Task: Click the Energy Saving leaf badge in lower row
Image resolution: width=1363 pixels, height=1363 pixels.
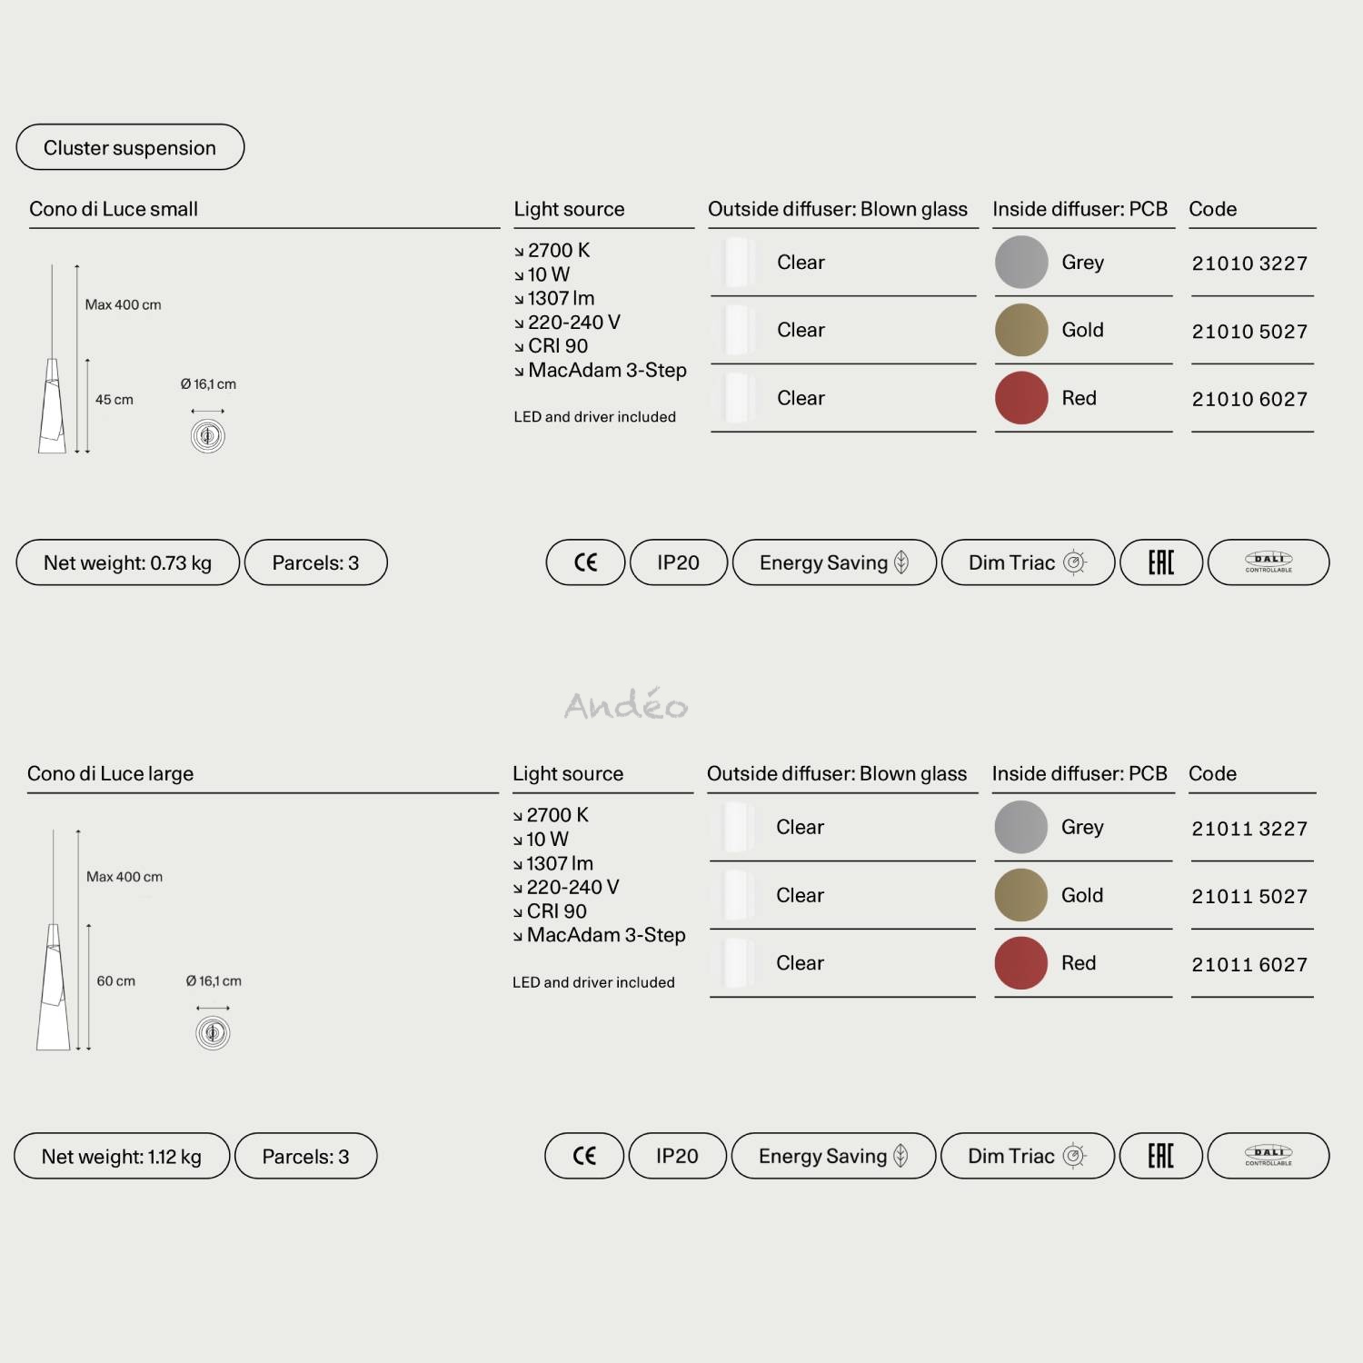Action: coord(833,1156)
